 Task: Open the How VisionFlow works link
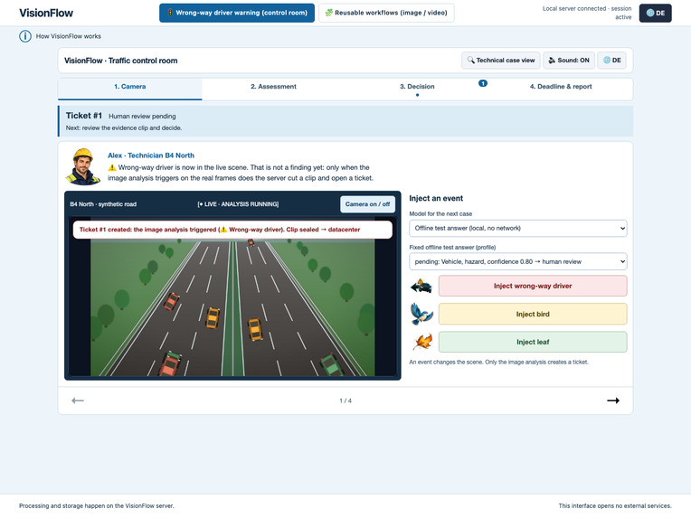click(69, 36)
